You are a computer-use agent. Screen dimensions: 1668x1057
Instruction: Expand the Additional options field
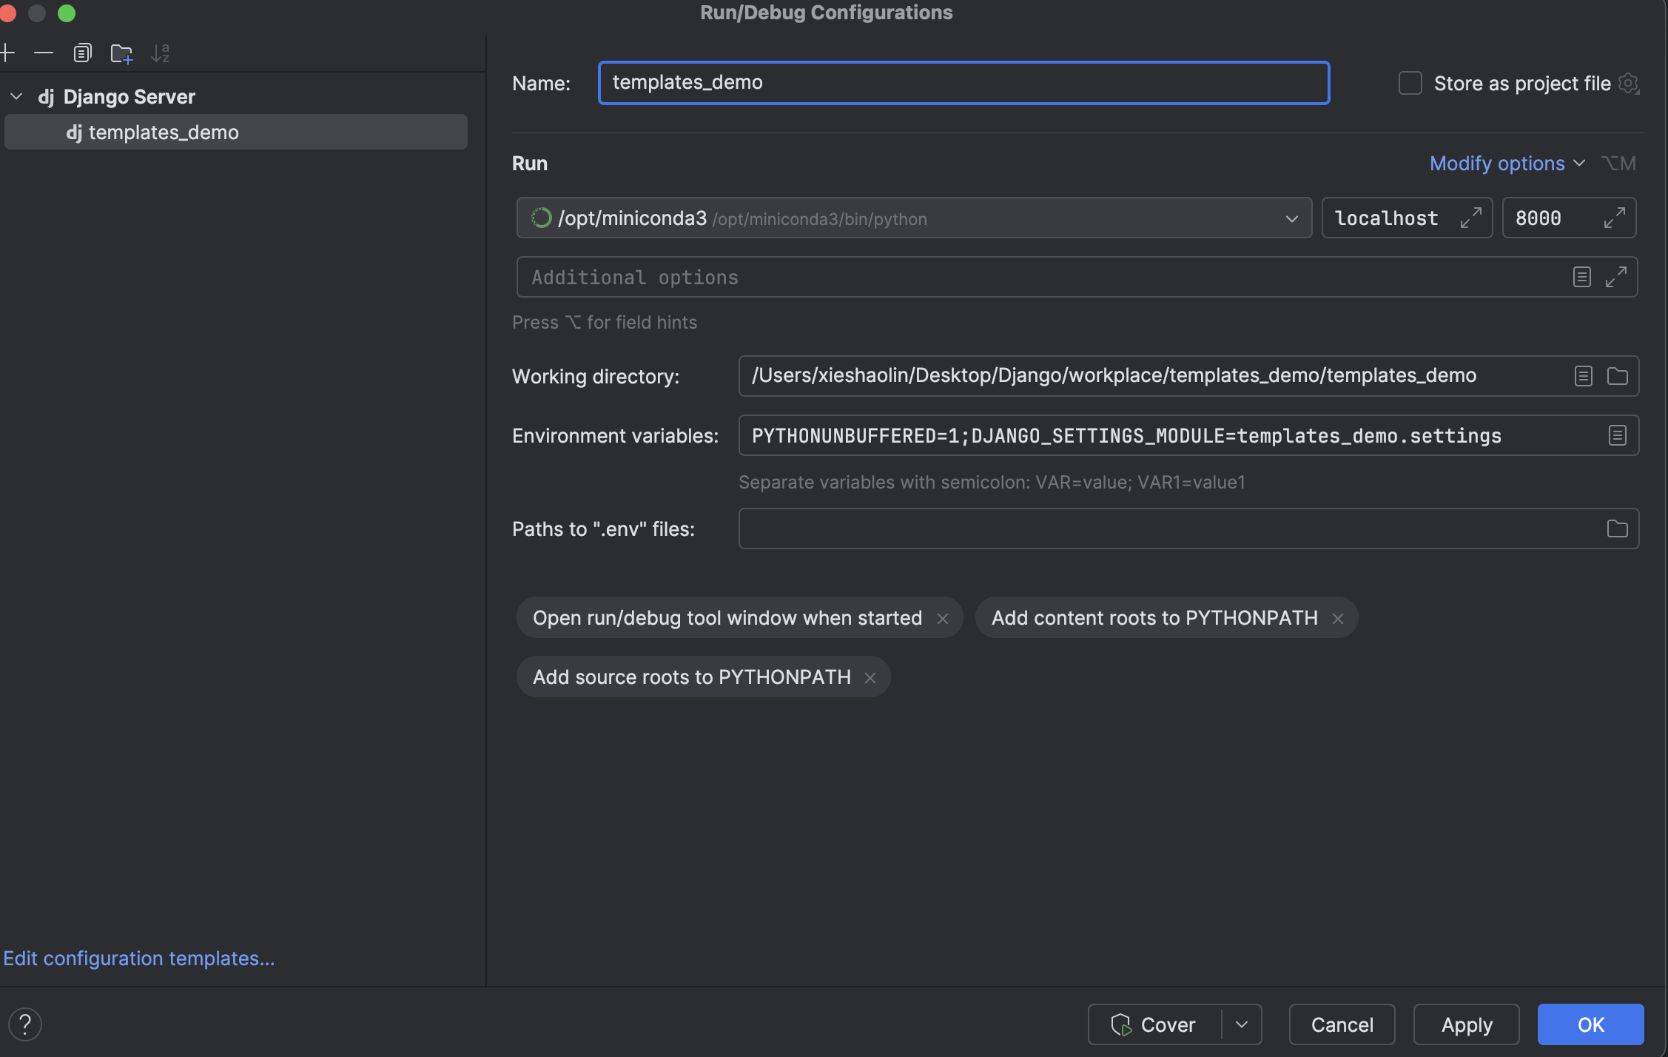pos(1615,278)
